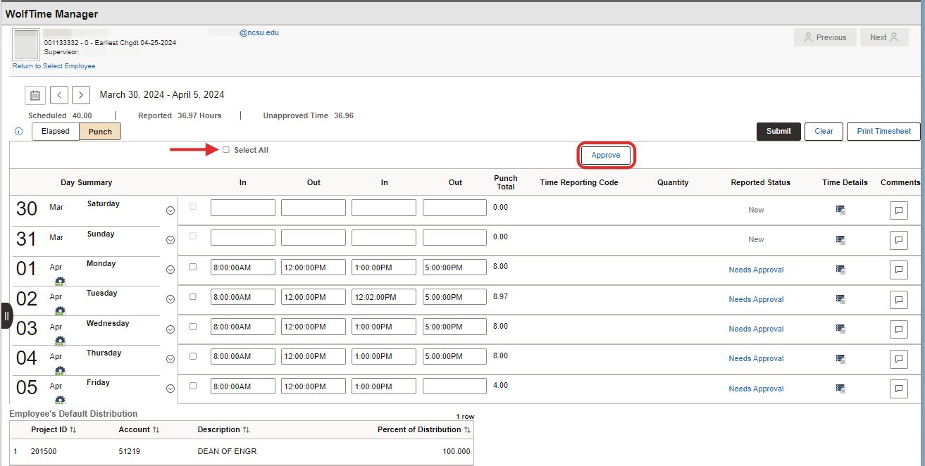Open Needs Approval status for Tuesday
The image size is (925, 466).
point(756,299)
